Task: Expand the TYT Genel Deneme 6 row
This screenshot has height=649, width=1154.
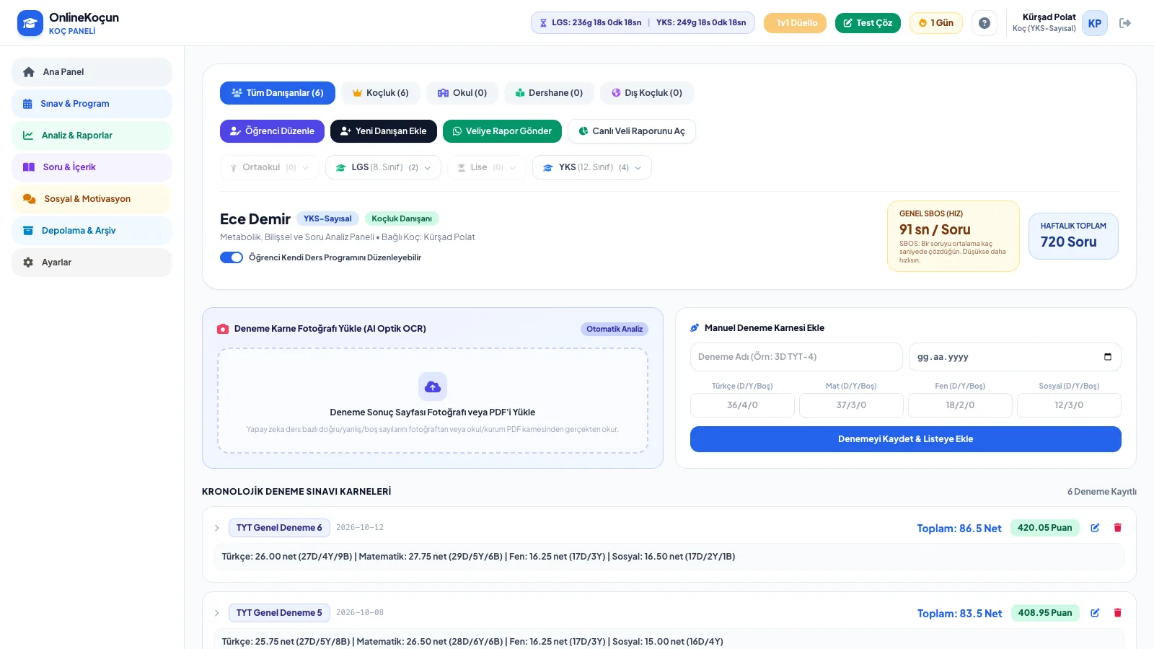Action: (x=216, y=528)
